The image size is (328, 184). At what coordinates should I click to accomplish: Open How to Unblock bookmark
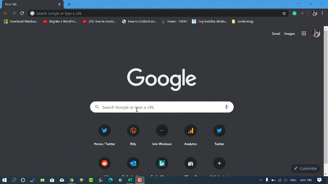coord(139,22)
